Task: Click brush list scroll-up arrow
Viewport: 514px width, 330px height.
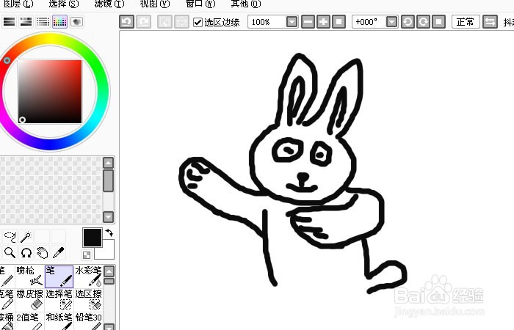Action: tap(109, 271)
